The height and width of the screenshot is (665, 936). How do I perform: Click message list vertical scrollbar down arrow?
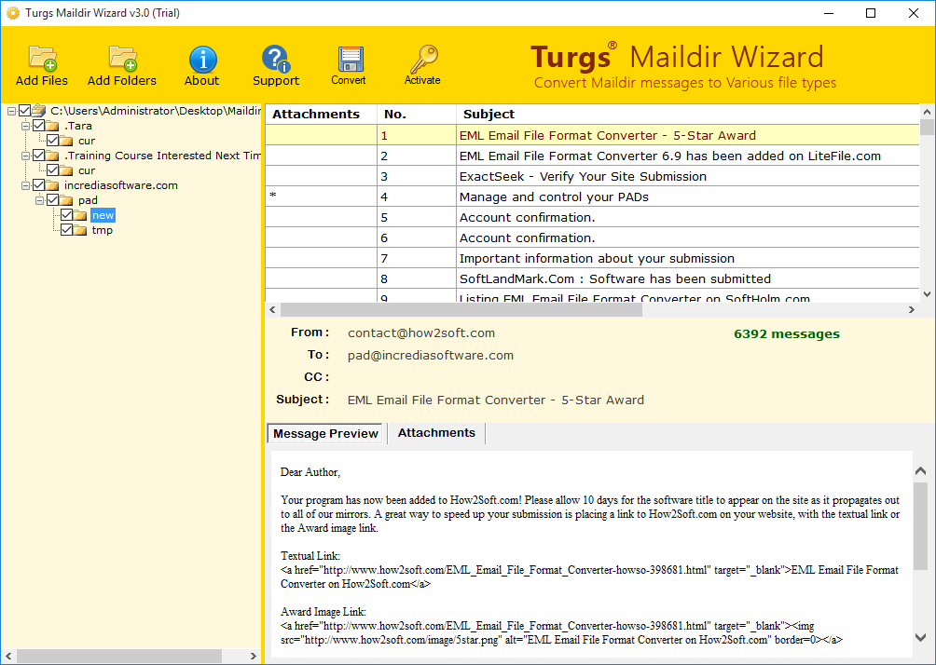point(927,294)
